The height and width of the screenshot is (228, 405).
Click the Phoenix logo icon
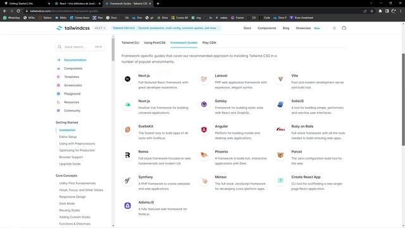[204, 155]
